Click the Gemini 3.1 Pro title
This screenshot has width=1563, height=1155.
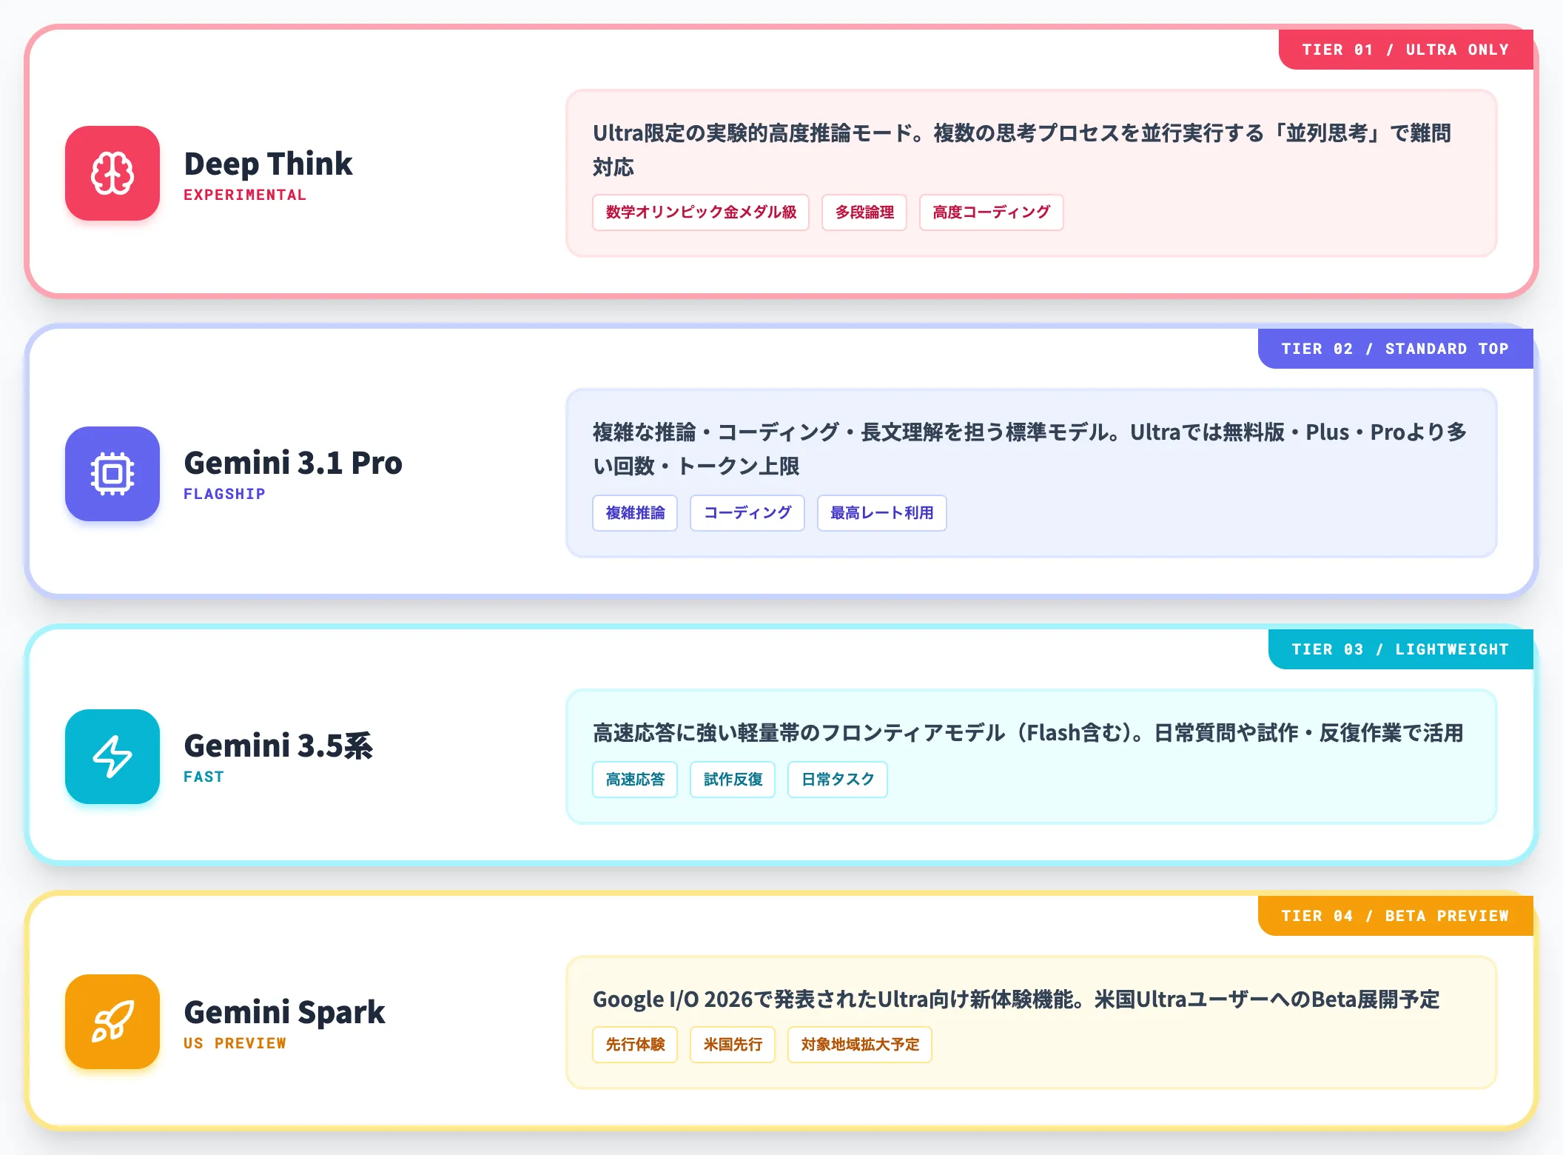tap(293, 463)
